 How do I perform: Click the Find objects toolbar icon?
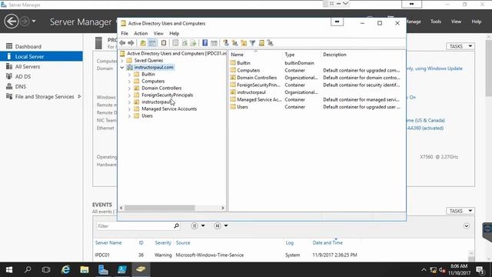point(261,43)
